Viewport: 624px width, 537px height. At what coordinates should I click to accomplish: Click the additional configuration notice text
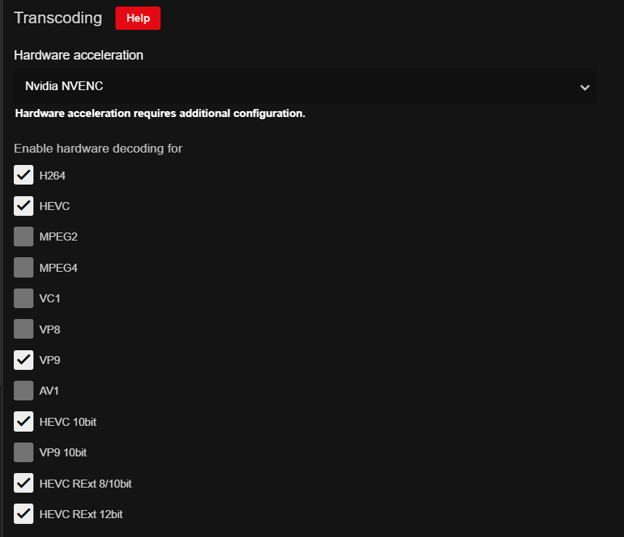pos(160,113)
